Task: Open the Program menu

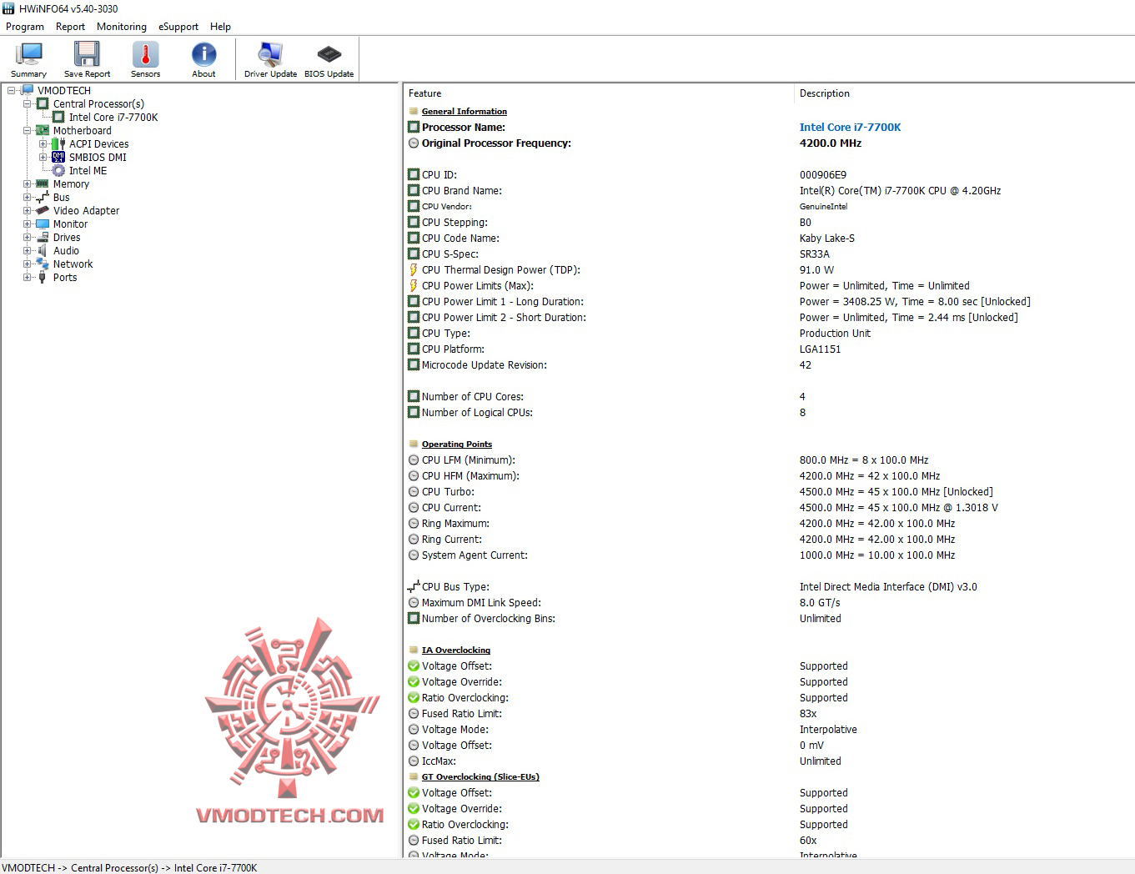Action: pyautogui.click(x=25, y=27)
